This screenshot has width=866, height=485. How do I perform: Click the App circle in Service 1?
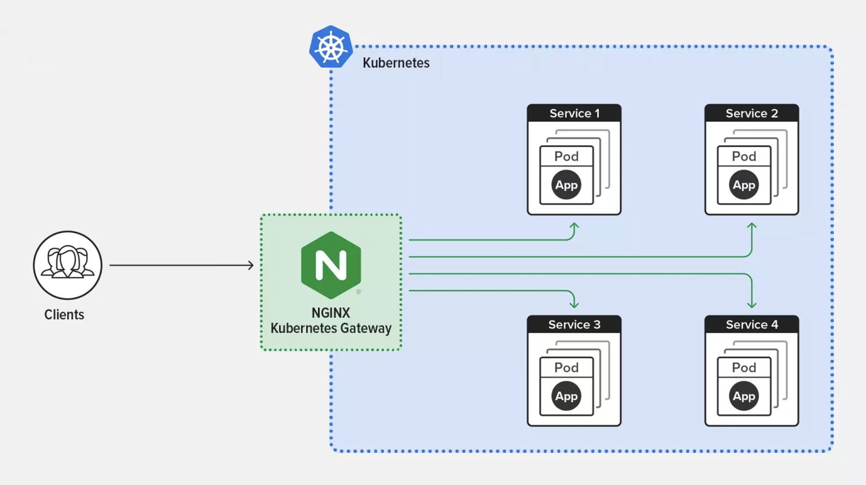point(566,185)
